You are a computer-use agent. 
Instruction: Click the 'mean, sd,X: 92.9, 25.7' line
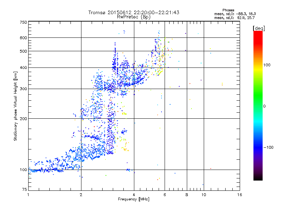tap(234, 18)
